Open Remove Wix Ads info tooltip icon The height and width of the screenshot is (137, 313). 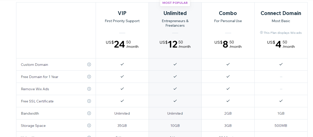click(x=89, y=89)
